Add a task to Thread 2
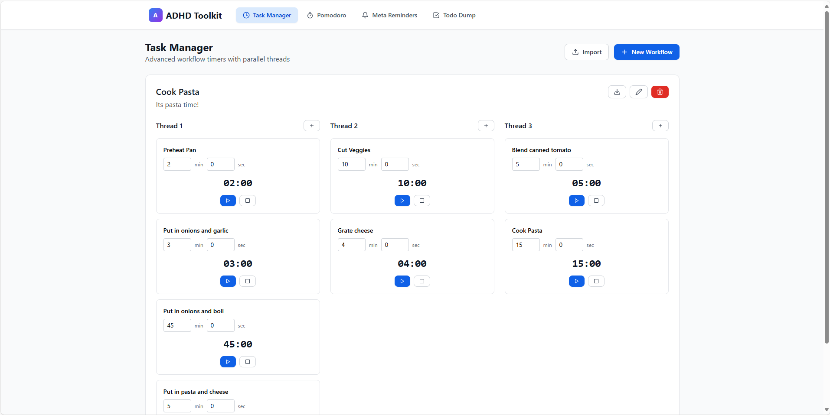830x415 pixels. 486,126
